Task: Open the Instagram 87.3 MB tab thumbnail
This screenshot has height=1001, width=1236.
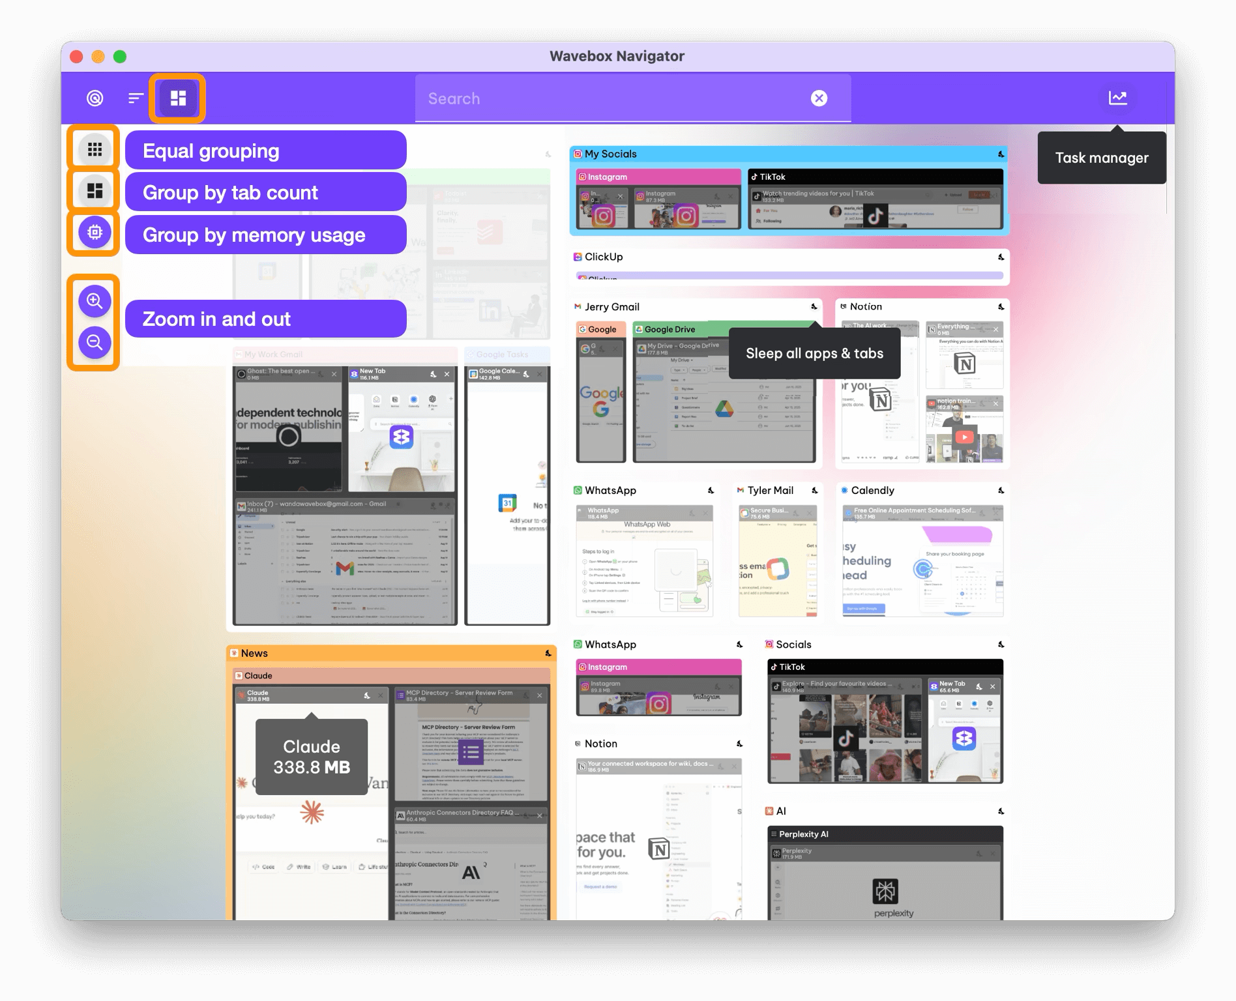Action: 686,210
